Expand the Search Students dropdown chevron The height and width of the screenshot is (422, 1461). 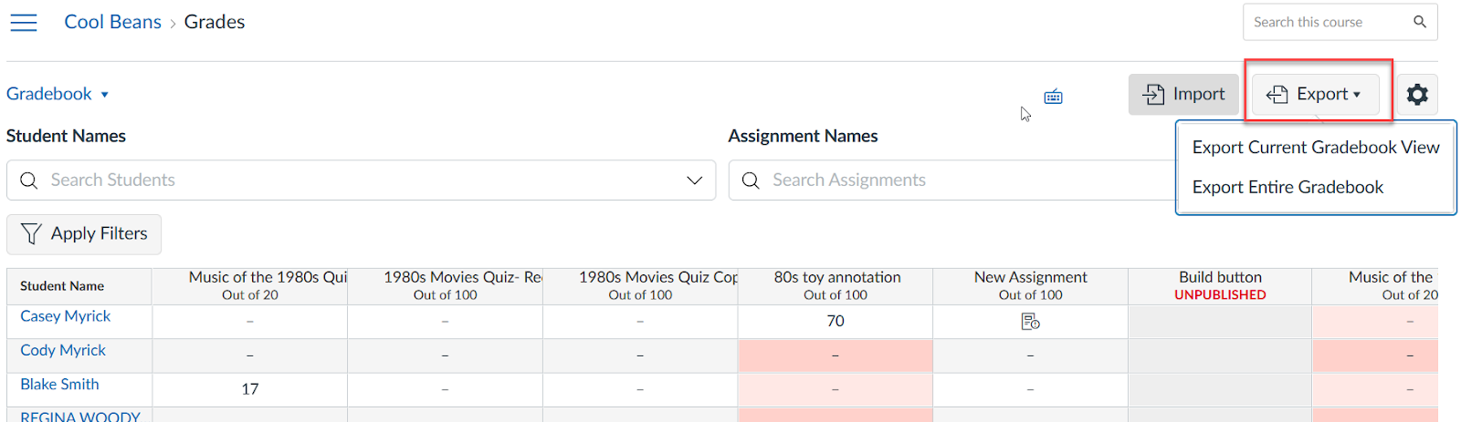tap(694, 180)
